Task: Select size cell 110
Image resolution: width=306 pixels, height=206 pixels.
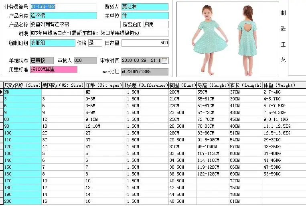Action: [22, 140]
